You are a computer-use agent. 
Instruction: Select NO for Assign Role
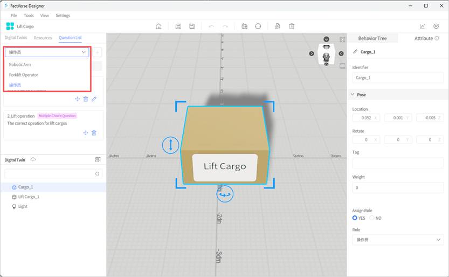372,218
